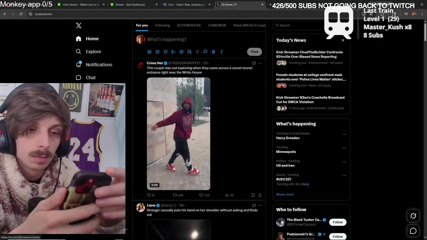Add media image to the post composer
The image size is (427, 240).
coord(149,52)
